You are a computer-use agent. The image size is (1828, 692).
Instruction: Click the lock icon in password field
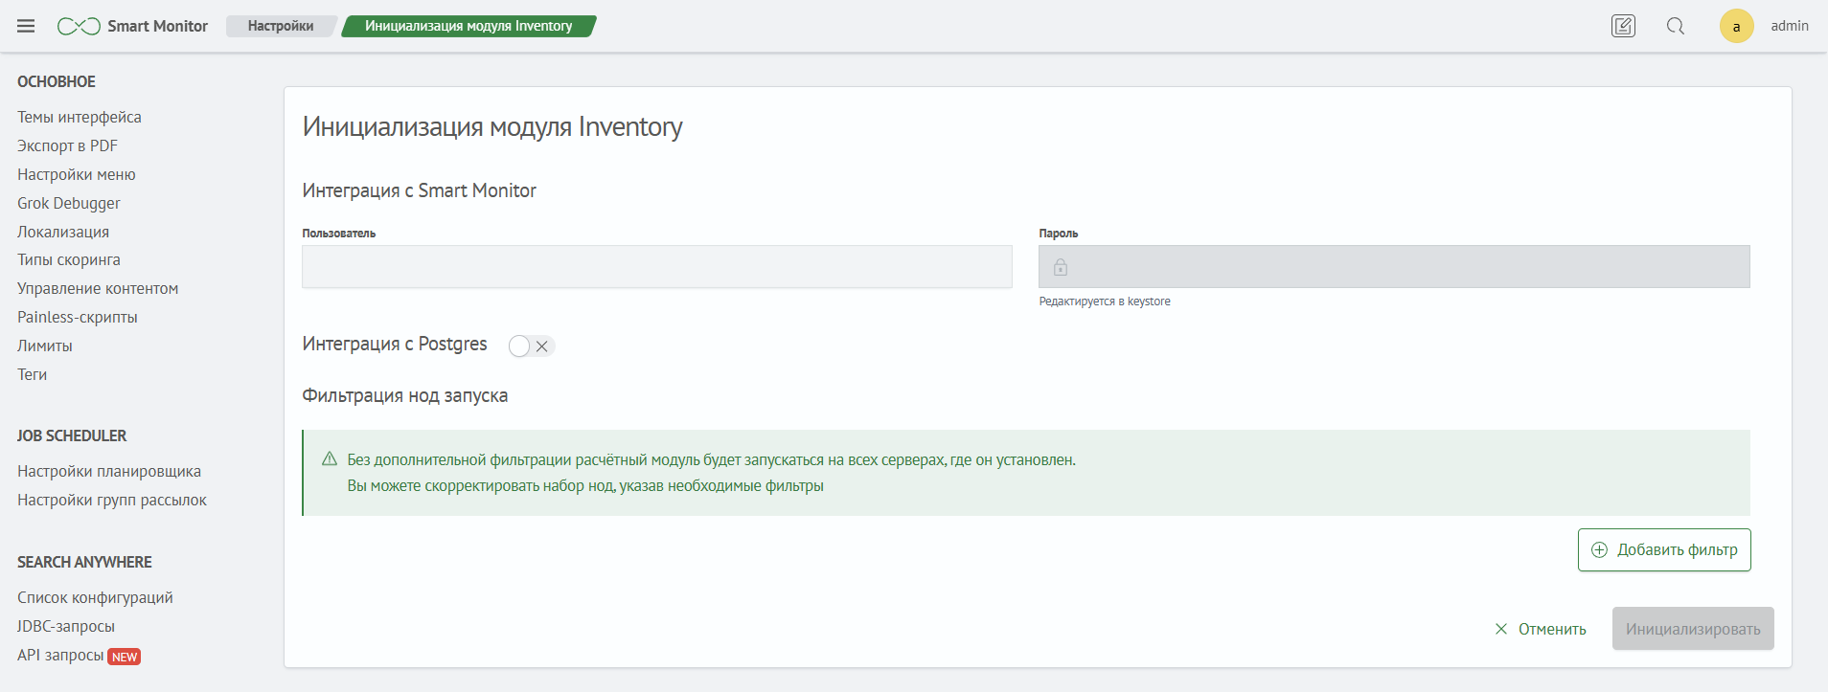1061,267
